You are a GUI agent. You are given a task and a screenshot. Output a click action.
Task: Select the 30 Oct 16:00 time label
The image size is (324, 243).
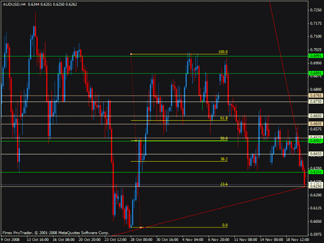coord(167,240)
